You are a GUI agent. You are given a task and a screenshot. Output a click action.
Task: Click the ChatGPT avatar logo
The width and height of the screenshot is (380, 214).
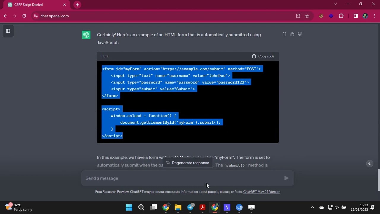coord(86,35)
